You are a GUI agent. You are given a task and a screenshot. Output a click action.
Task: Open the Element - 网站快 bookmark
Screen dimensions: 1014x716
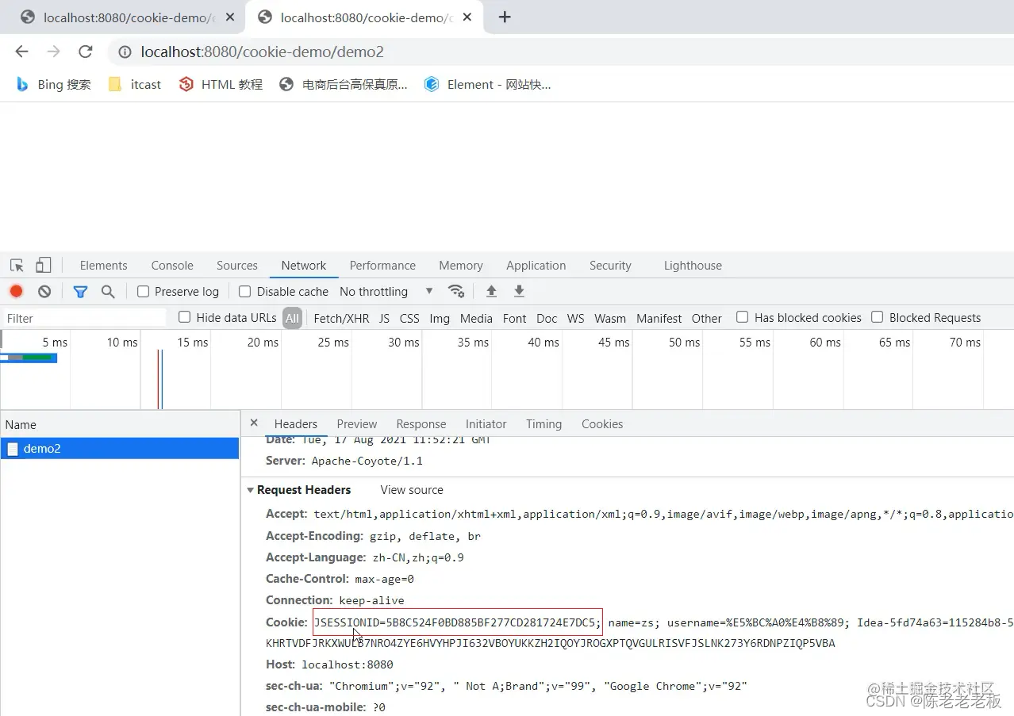487,84
